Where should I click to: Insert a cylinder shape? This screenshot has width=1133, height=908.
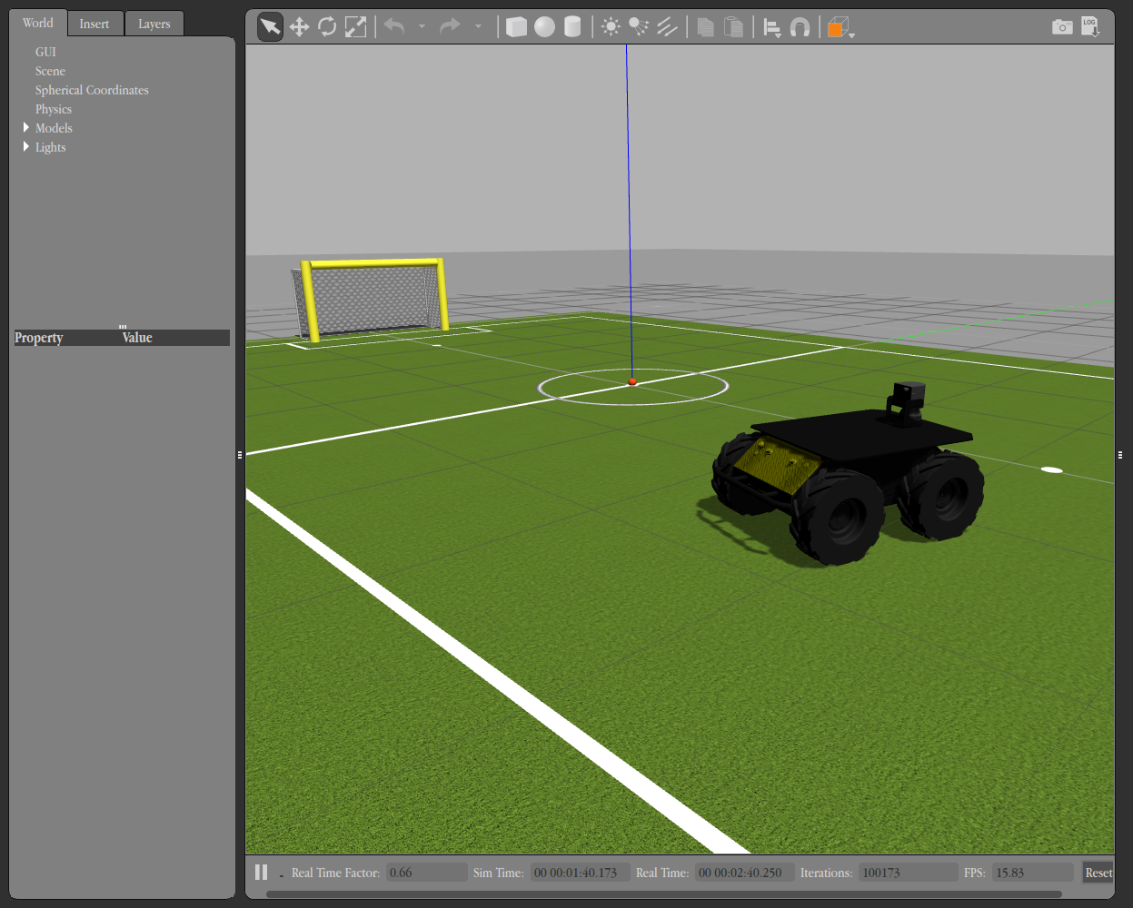(x=572, y=27)
